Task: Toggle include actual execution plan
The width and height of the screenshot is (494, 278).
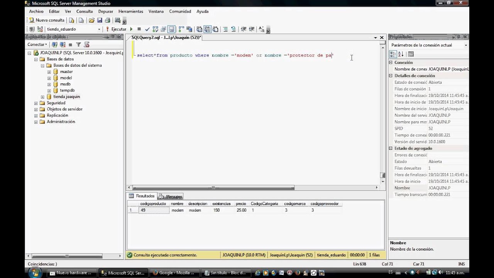Action: point(181,29)
